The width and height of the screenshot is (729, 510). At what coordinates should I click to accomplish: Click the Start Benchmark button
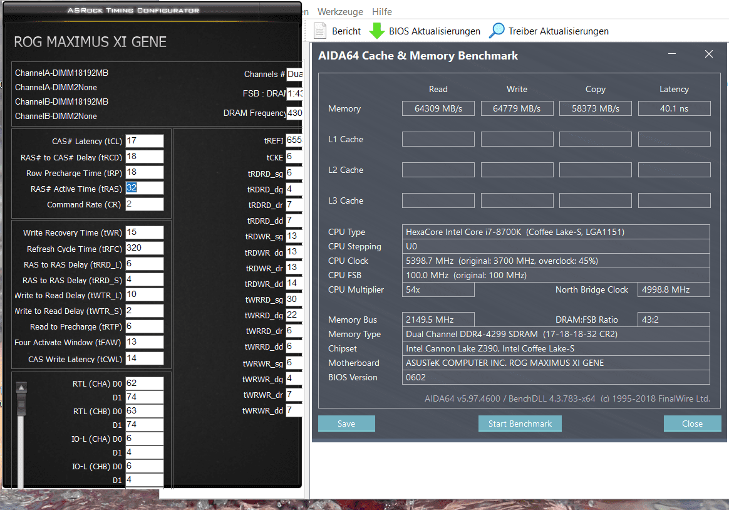coord(520,424)
